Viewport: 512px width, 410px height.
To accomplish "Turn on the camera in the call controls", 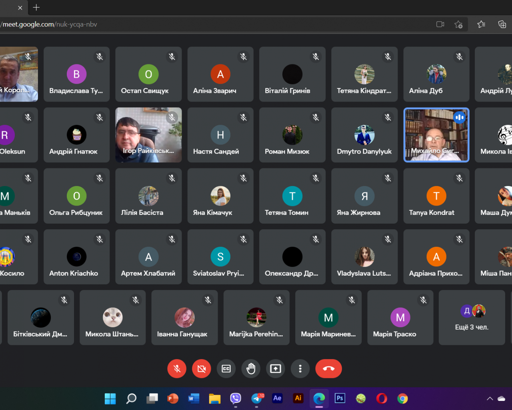I will [202, 368].
